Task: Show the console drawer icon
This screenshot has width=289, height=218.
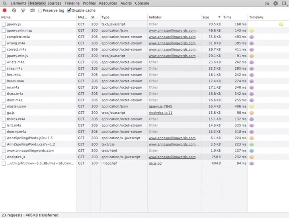Action: coord(267,3)
